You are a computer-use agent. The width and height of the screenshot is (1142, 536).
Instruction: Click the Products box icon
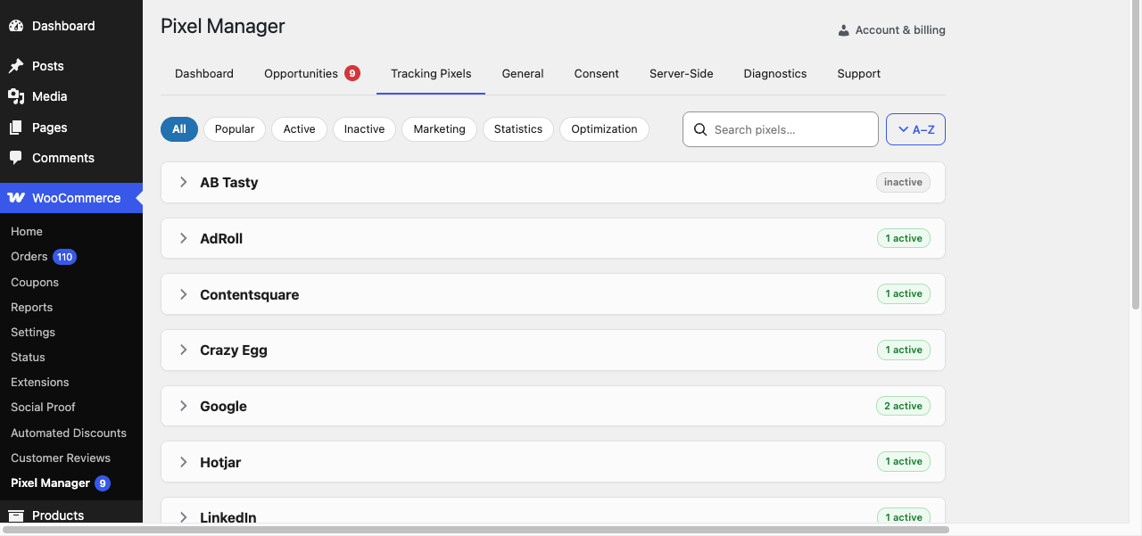pyautogui.click(x=16, y=515)
